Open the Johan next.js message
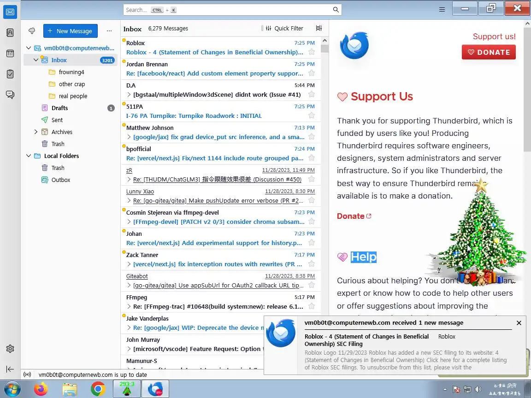 220,238
